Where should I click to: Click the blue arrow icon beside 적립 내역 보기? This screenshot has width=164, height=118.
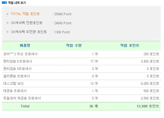[x=4, y=3]
